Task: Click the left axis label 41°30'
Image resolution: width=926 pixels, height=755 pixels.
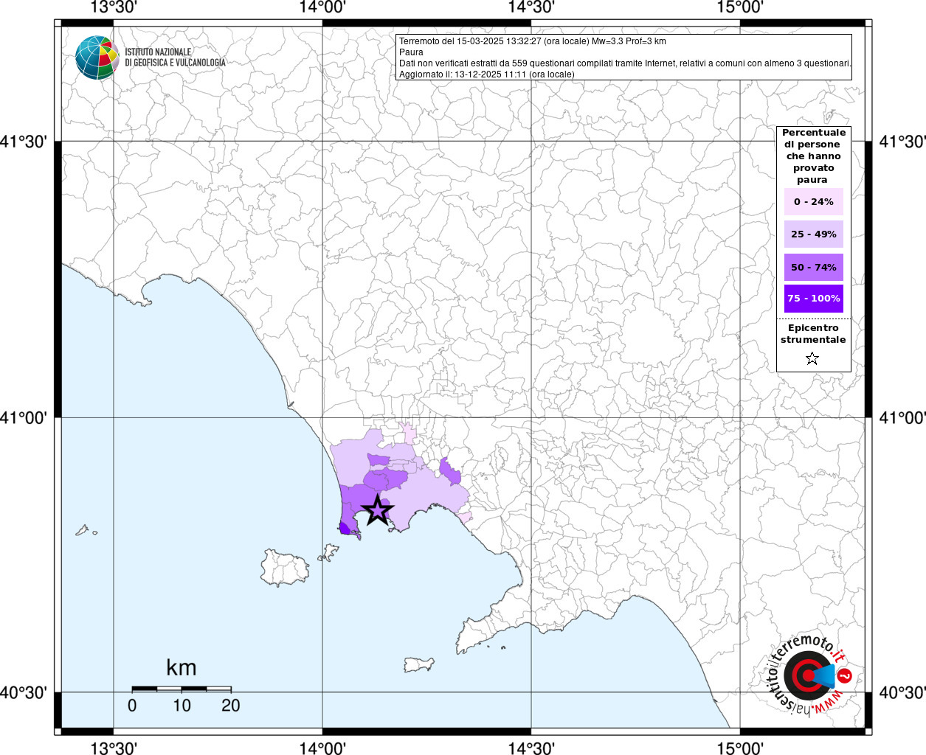Action: [24, 141]
